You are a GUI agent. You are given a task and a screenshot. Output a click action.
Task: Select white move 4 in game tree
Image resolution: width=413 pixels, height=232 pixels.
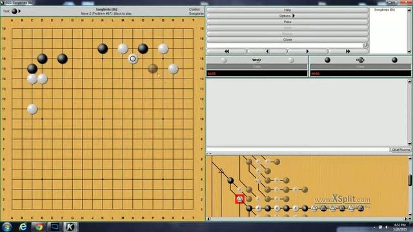point(258,208)
